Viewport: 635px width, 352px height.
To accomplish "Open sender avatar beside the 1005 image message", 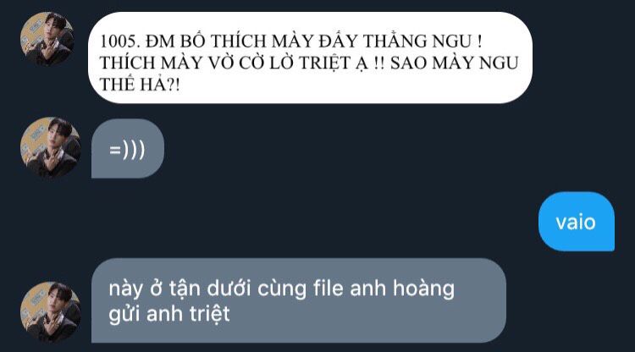I will 47,39.
